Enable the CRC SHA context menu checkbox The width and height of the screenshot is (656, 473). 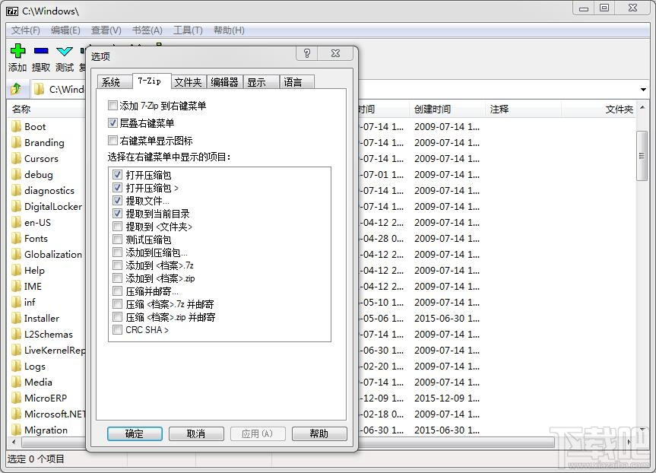coord(119,330)
